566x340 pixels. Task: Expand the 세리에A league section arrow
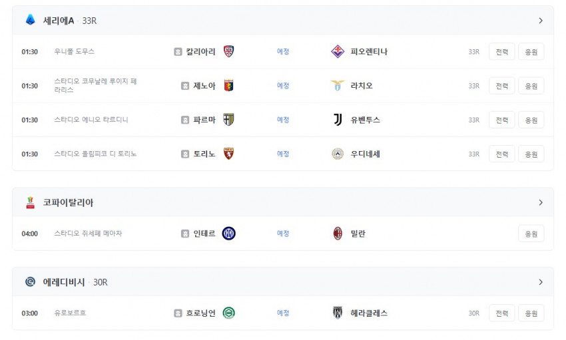tap(541, 21)
